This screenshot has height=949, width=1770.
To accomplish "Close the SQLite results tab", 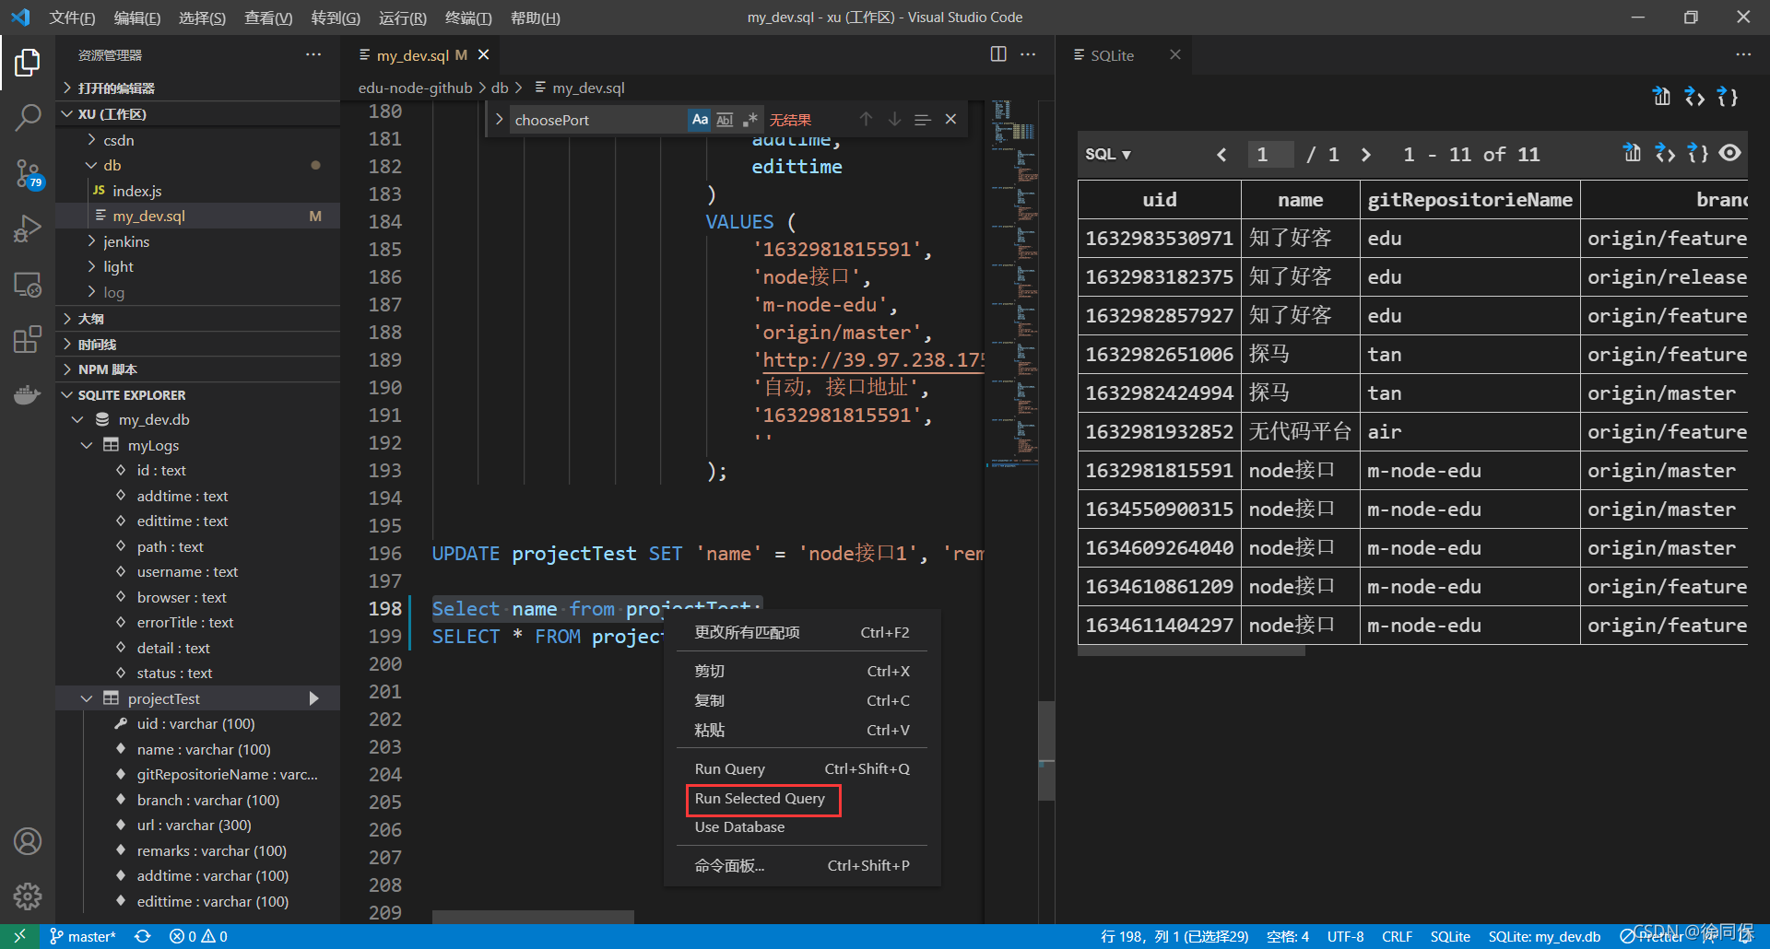I will coord(1175,54).
